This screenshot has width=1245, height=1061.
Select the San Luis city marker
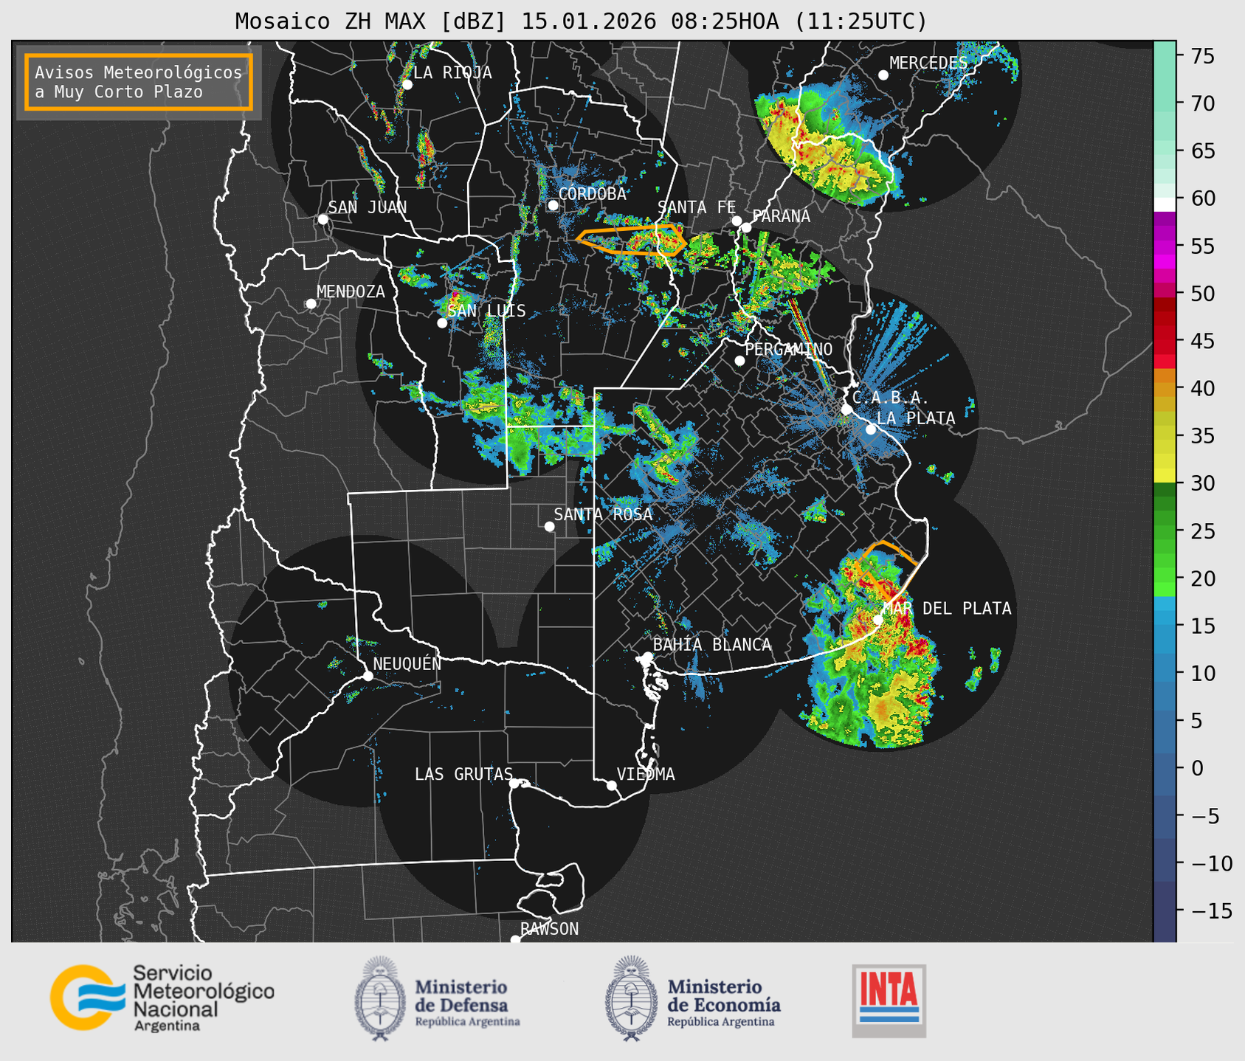tap(442, 322)
